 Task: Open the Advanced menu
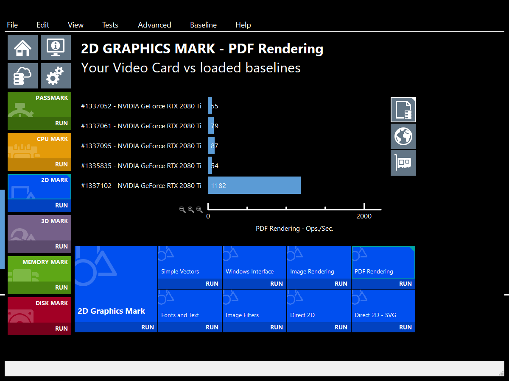coord(154,25)
